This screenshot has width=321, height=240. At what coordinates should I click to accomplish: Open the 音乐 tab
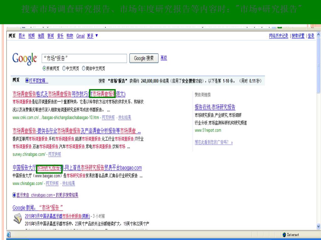coord(60,36)
